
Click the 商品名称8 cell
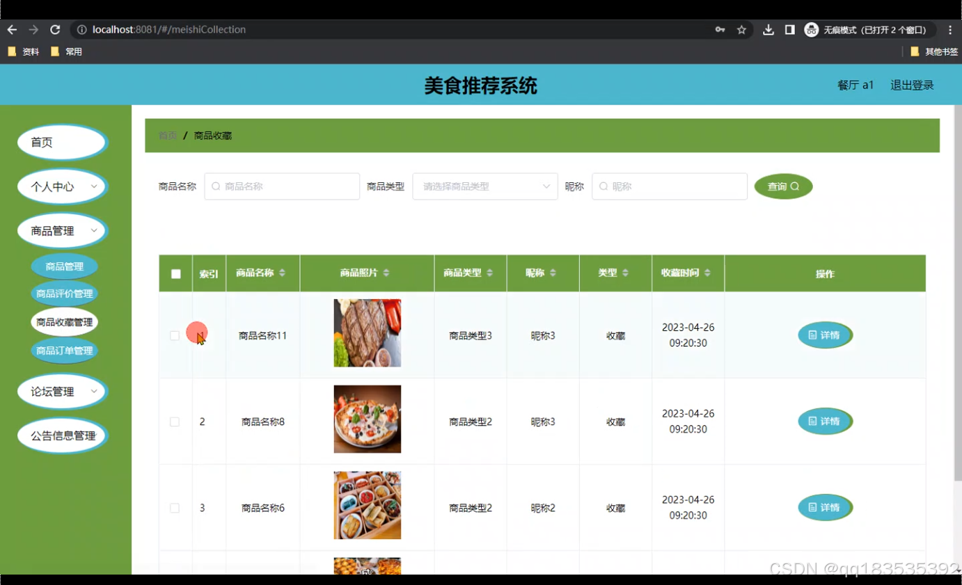point(263,422)
